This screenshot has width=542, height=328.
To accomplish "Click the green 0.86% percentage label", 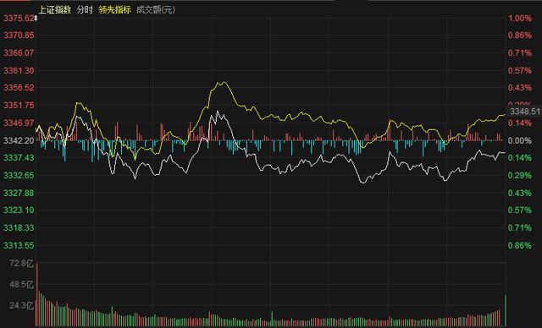I will coord(519,245).
